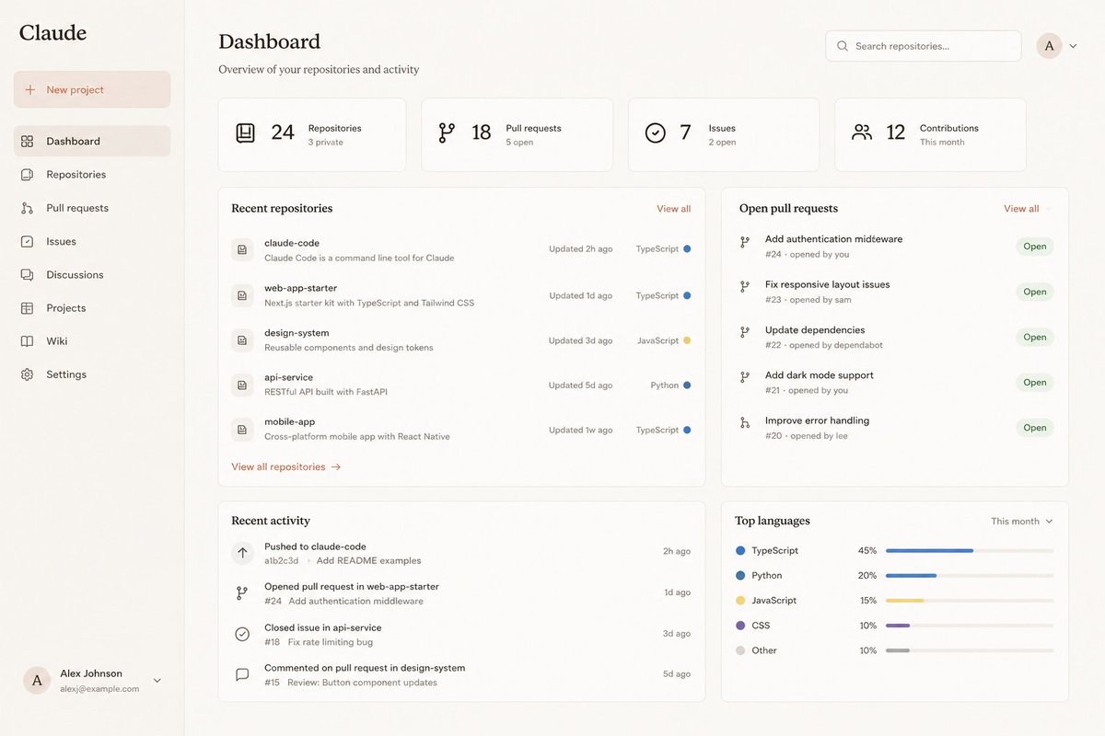Viewport: 1105px width, 736px height.
Task: Click the Other language gray dot
Action: pyautogui.click(x=740, y=650)
